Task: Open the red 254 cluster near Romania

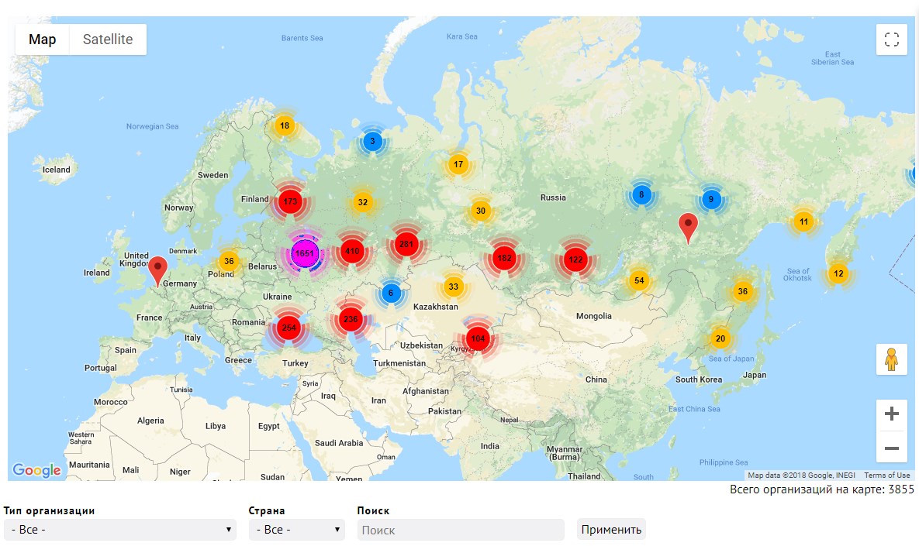Action: (289, 328)
